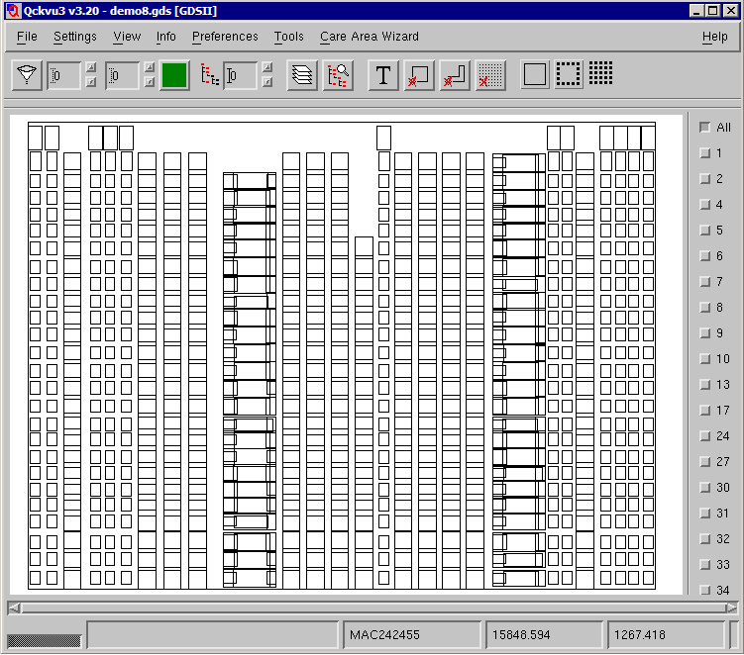Select the solid outline square icon
Screen dimensions: 744x655
535,74
